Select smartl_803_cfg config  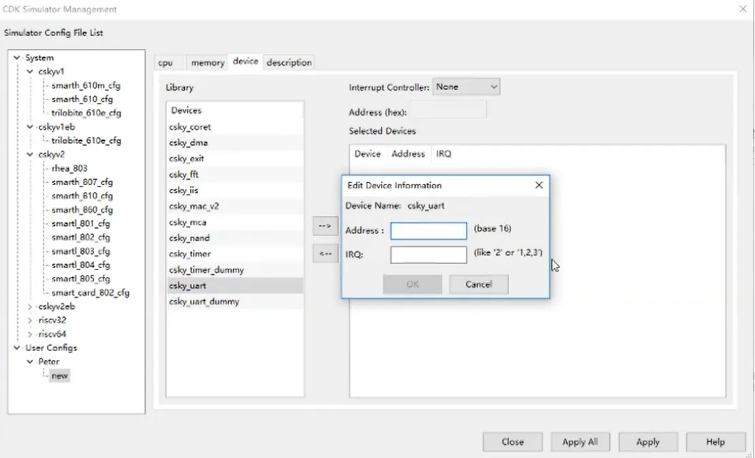pos(80,251)
